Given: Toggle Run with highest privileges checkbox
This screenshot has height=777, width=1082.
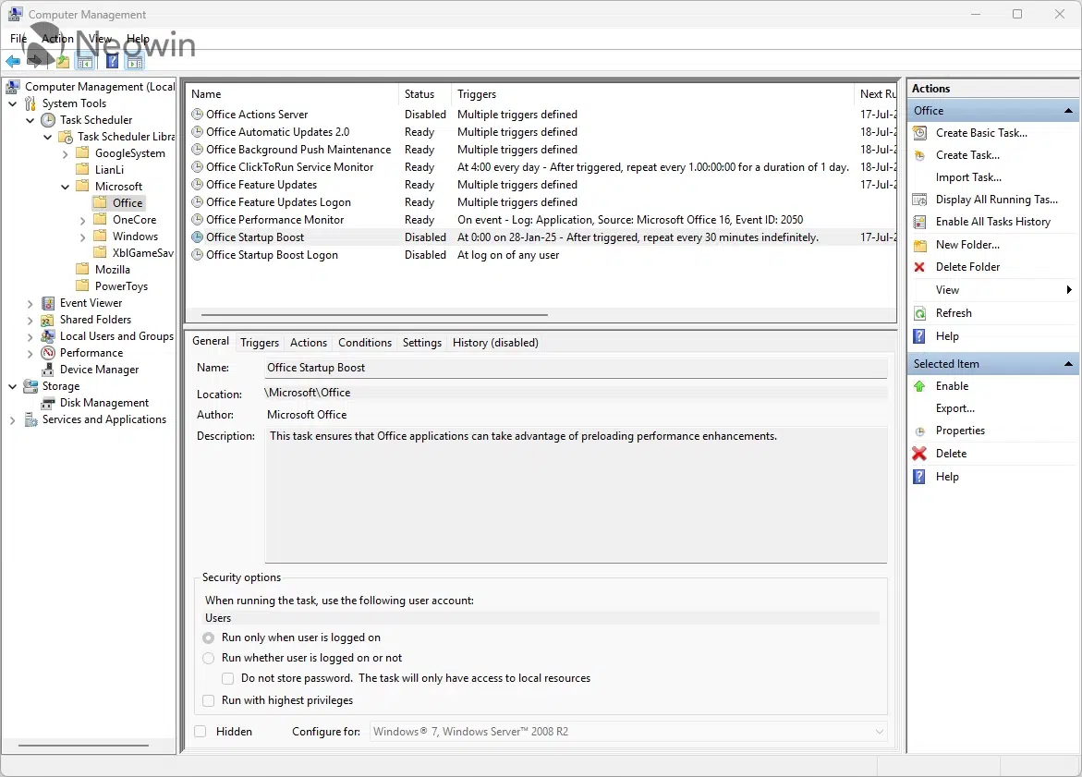Looking at the screenshot, I should [x=209, y=700].
